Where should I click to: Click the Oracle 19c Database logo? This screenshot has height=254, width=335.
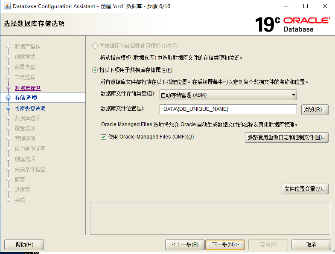292,24
